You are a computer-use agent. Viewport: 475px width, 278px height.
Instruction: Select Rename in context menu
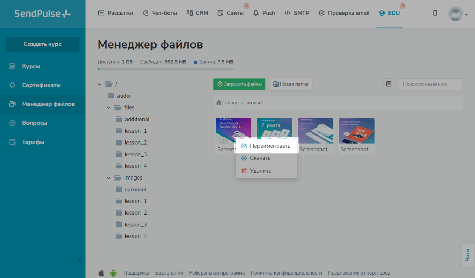266,146
